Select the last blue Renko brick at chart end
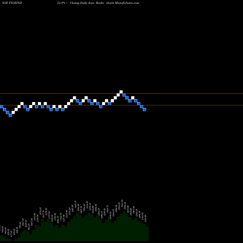 tap(144, 109)
